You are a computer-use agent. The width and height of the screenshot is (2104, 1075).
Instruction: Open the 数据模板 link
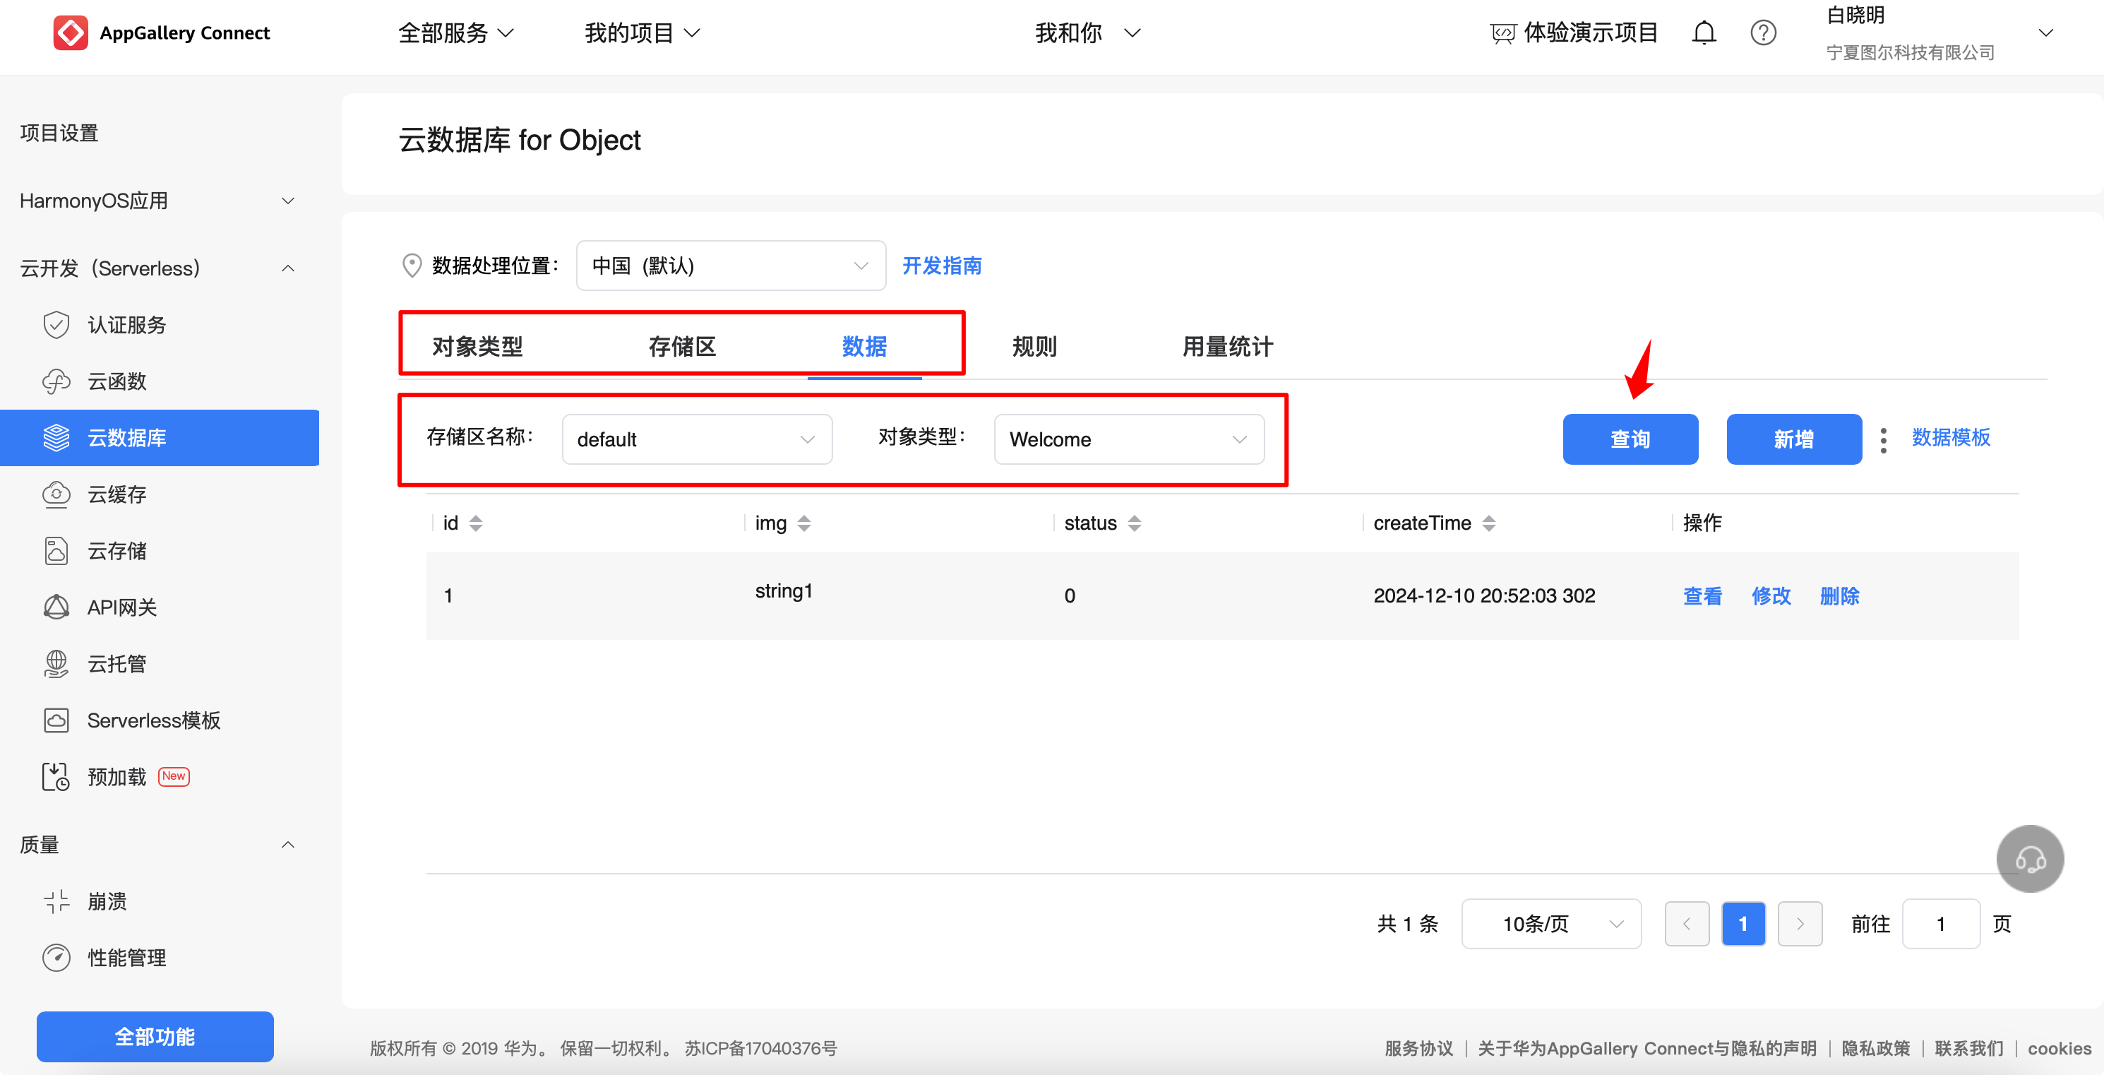pyautogui.click(x=1951, y=438)
